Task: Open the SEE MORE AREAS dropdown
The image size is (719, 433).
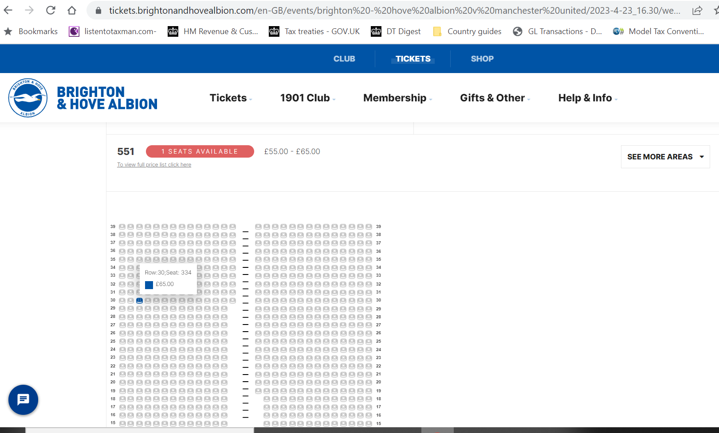Action: coord(665,157)
